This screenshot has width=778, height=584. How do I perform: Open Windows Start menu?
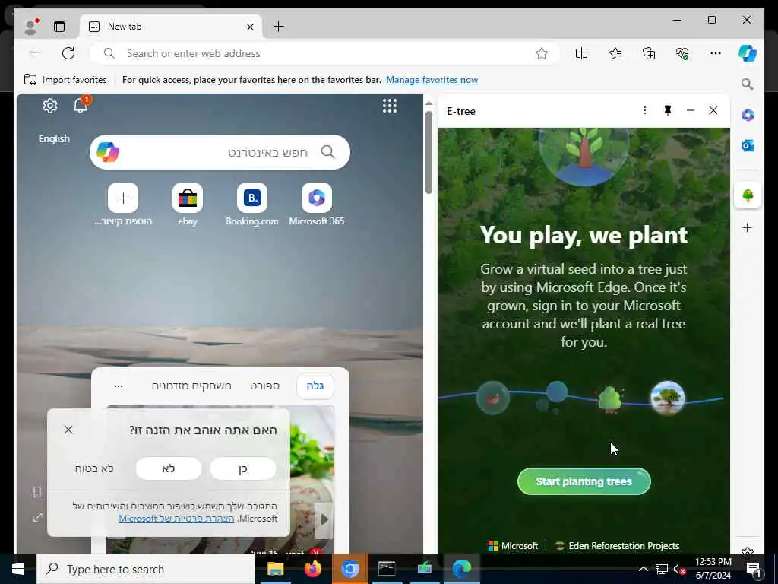point(18,569)
